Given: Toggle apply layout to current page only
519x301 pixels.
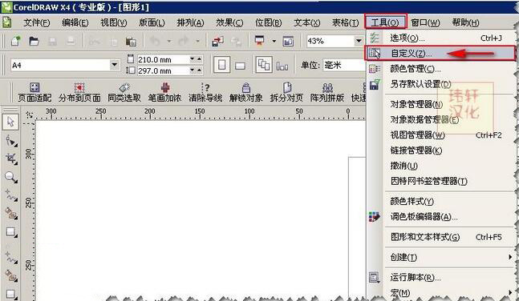Looking at the screenshot, I should point(282,66).
